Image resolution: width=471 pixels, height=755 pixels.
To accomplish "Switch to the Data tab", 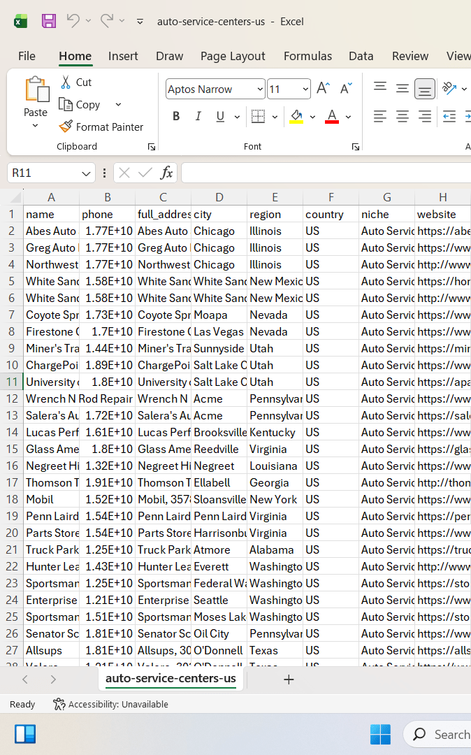I will [361, 56].
